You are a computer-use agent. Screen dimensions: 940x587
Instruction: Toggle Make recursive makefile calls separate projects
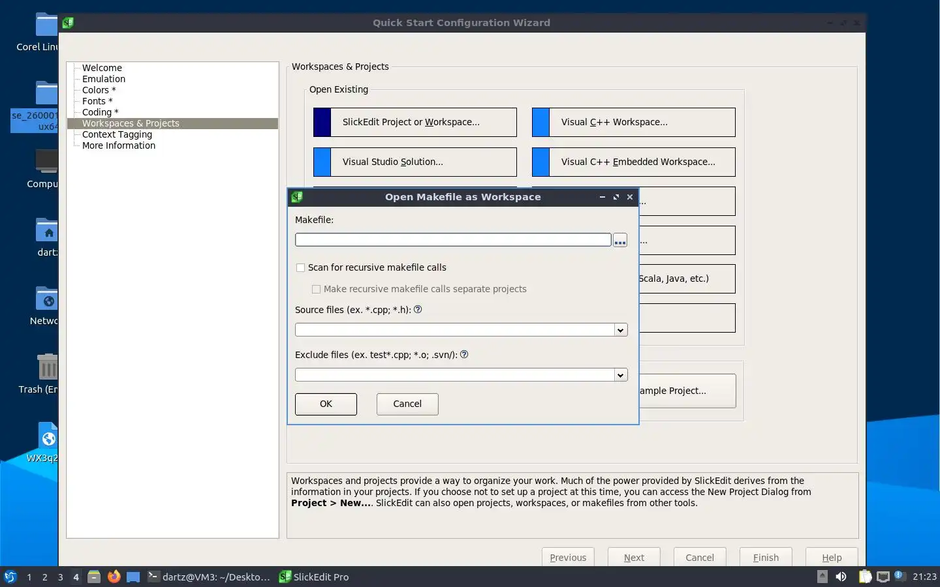click(316, 289)
